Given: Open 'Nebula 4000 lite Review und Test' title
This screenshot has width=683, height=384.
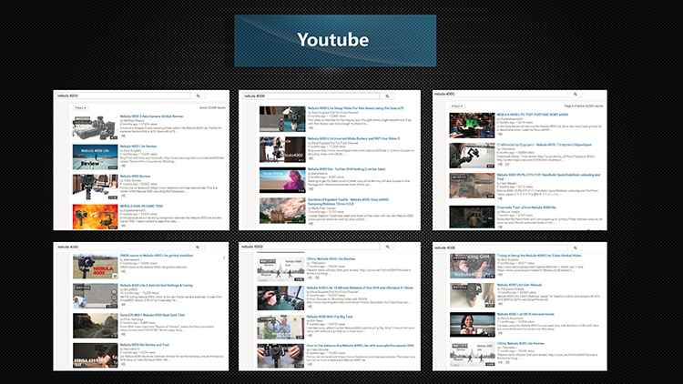Looking at the screenshot, I should click(x=144, y=344).
